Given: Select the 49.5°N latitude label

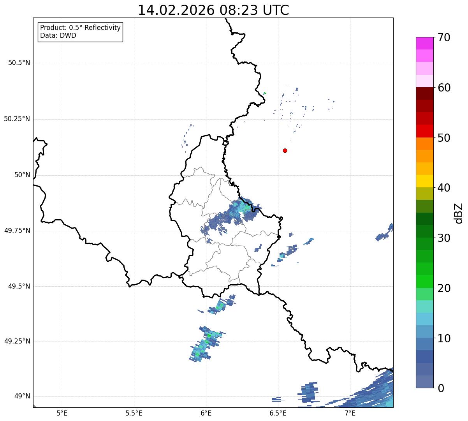Looking at the screenshot, I should (19, 286).
